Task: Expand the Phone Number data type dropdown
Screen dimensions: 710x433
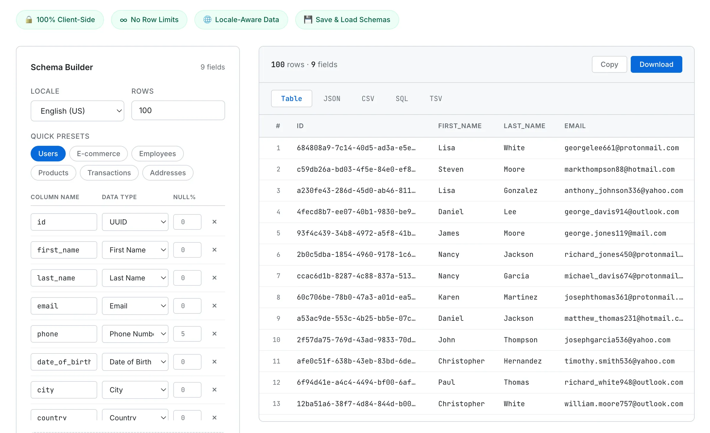Action: coord(135,334)
